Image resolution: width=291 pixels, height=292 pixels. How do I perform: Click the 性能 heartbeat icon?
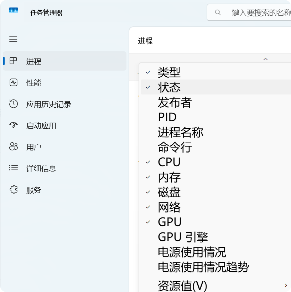(x=14, y=82)
